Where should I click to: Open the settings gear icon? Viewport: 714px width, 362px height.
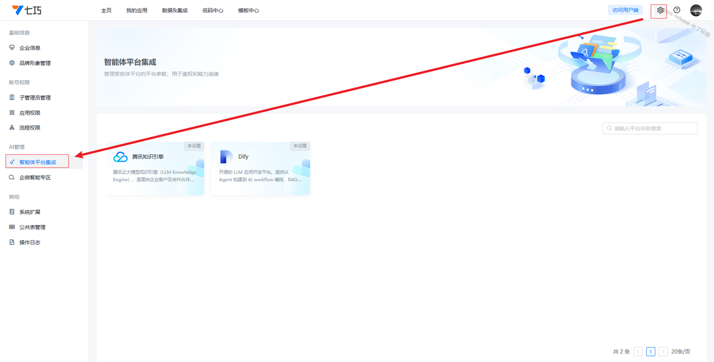(x=660, y=10)
